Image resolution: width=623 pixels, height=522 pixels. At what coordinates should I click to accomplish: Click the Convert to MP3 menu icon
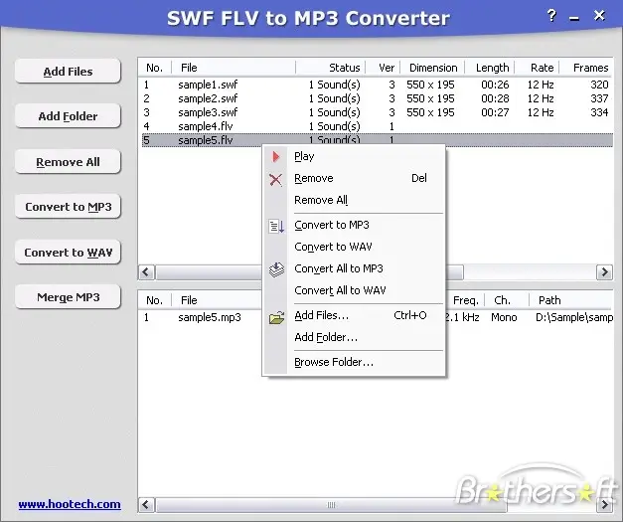point(276,226)
